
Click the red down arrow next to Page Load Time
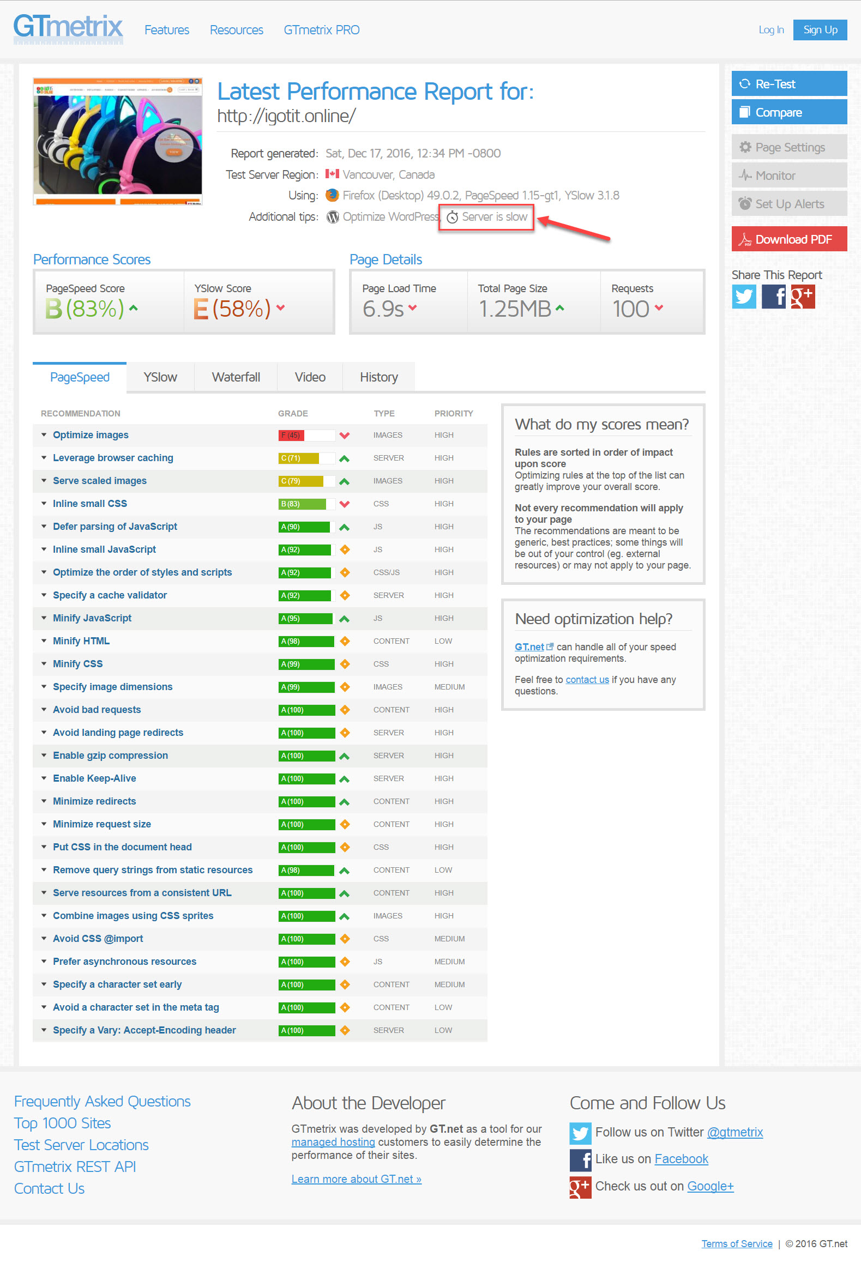[x=412, y=308]
